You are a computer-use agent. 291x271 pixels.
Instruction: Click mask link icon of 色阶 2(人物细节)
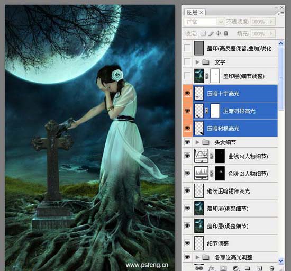(212, 174)
